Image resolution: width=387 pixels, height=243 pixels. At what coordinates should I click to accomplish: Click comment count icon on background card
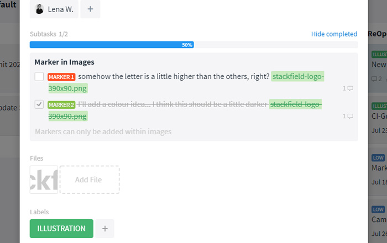(376, 79)
